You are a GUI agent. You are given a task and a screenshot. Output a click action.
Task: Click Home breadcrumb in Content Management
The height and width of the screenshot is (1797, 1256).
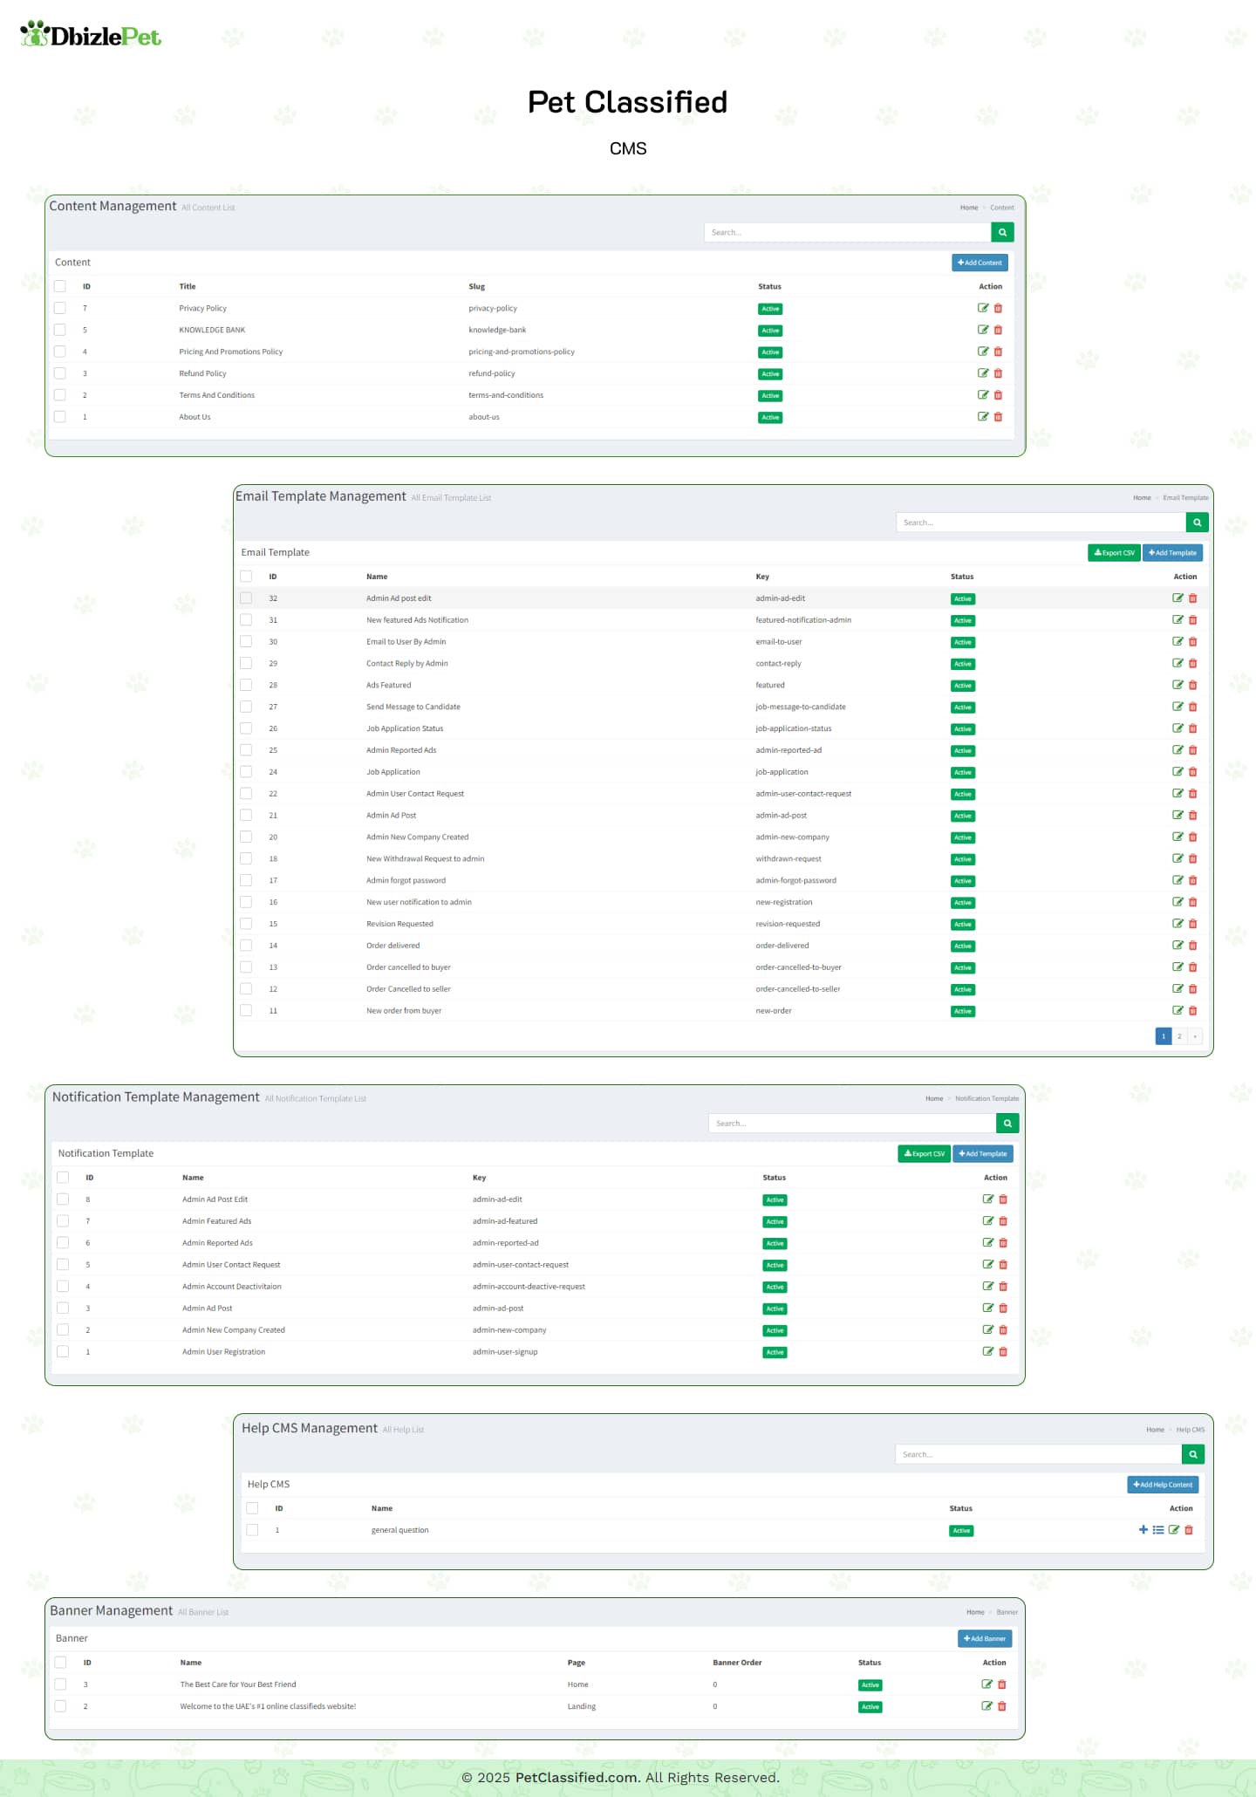[x=969, y=208]
